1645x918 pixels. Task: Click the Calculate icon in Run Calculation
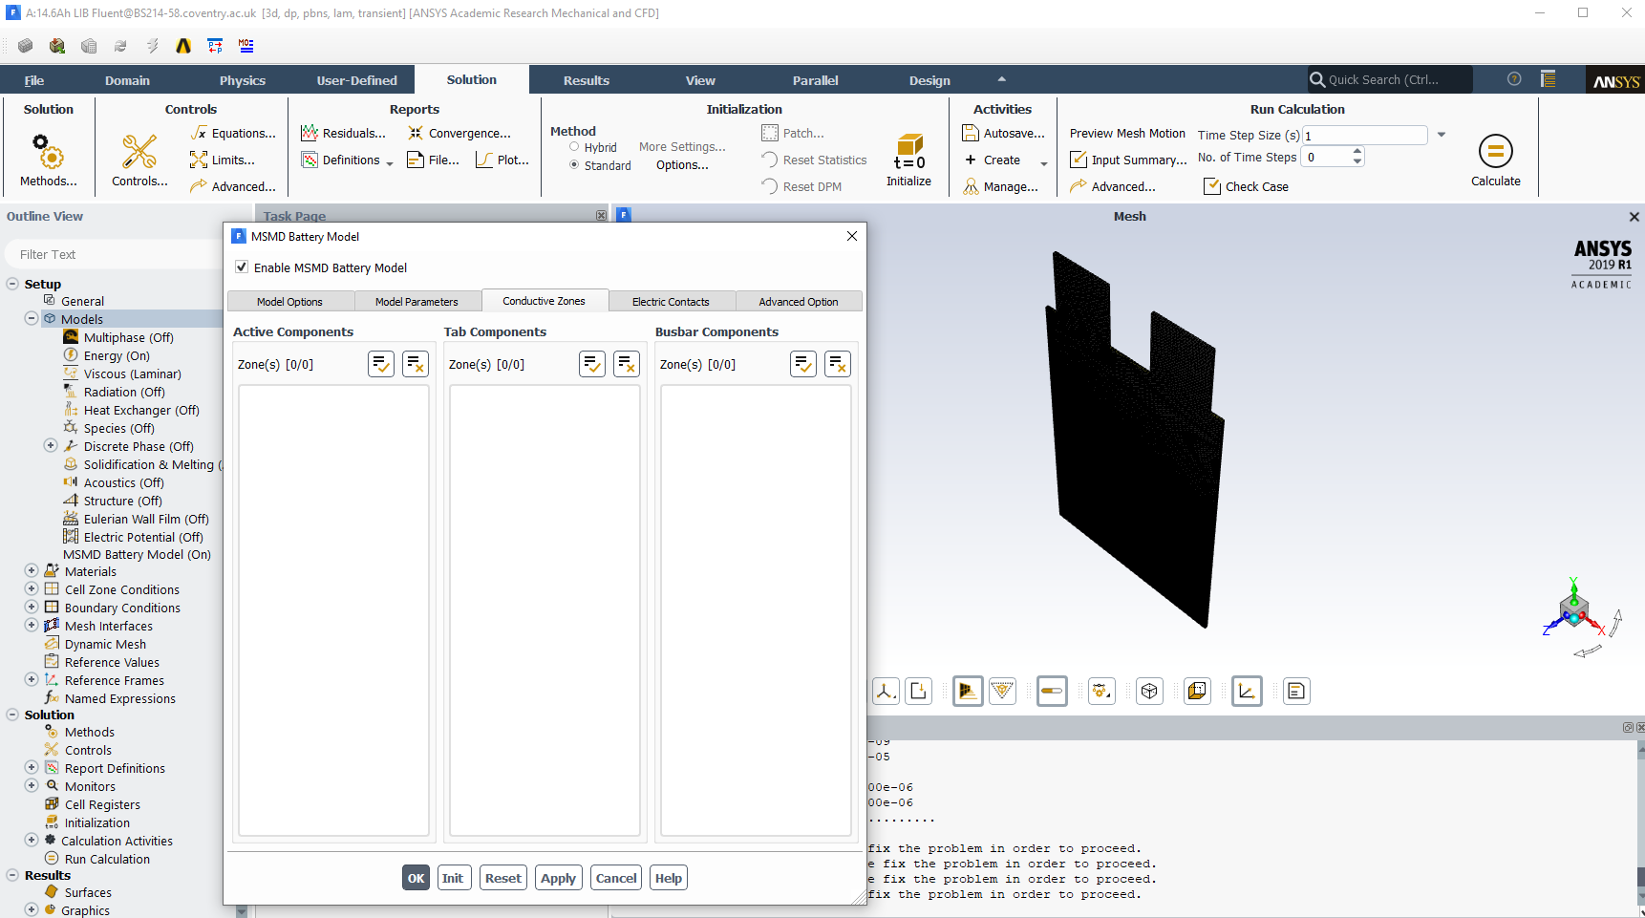(1495, 152)
